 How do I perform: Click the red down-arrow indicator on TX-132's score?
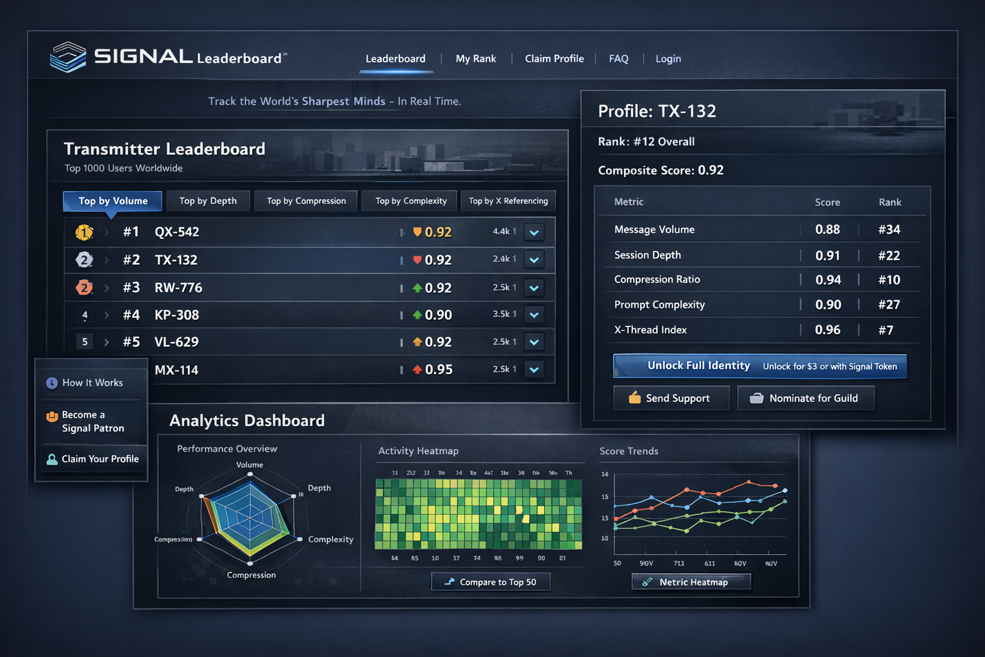(417, 260)
